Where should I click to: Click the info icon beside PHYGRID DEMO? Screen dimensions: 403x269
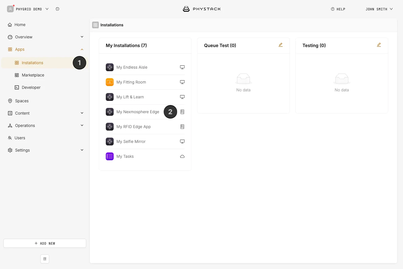[57, 9]
